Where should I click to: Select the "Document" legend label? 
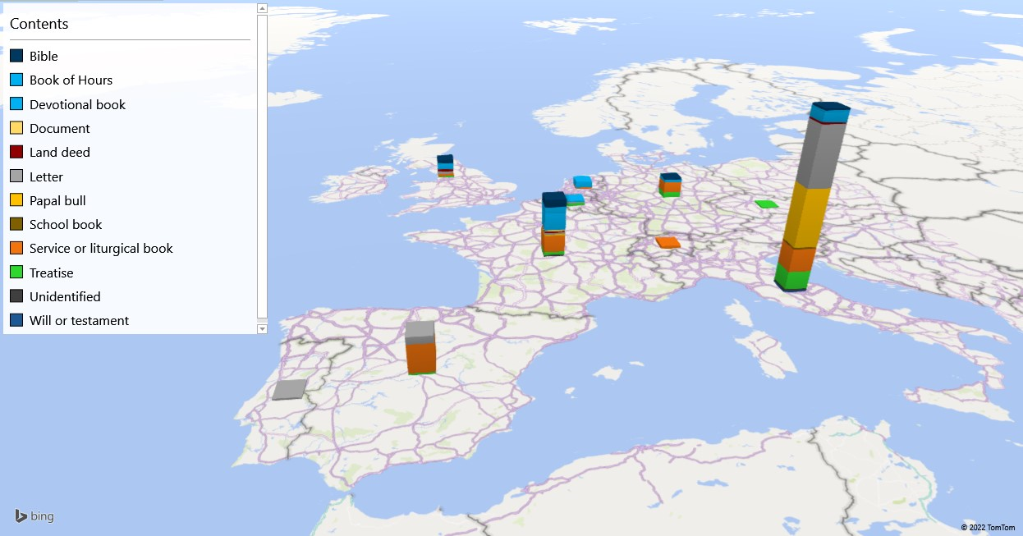60,128
